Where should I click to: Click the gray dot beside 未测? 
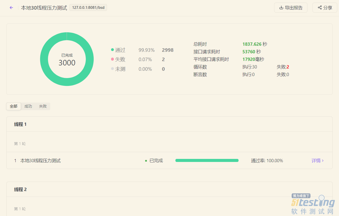tap(112, 69)
